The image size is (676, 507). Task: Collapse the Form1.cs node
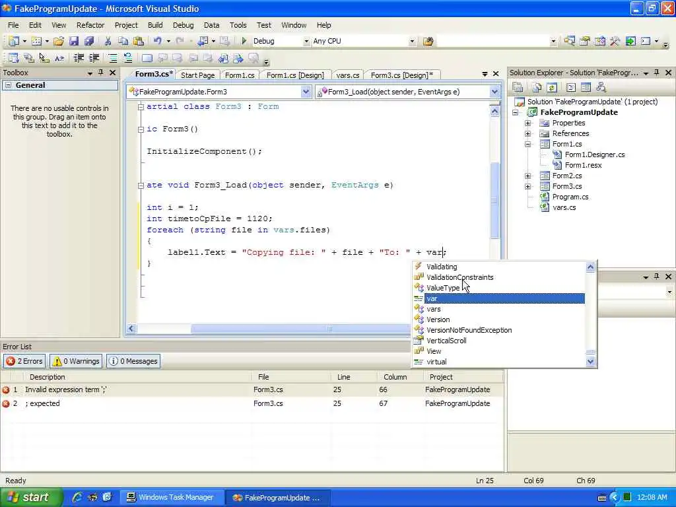(x=527, y=144)
